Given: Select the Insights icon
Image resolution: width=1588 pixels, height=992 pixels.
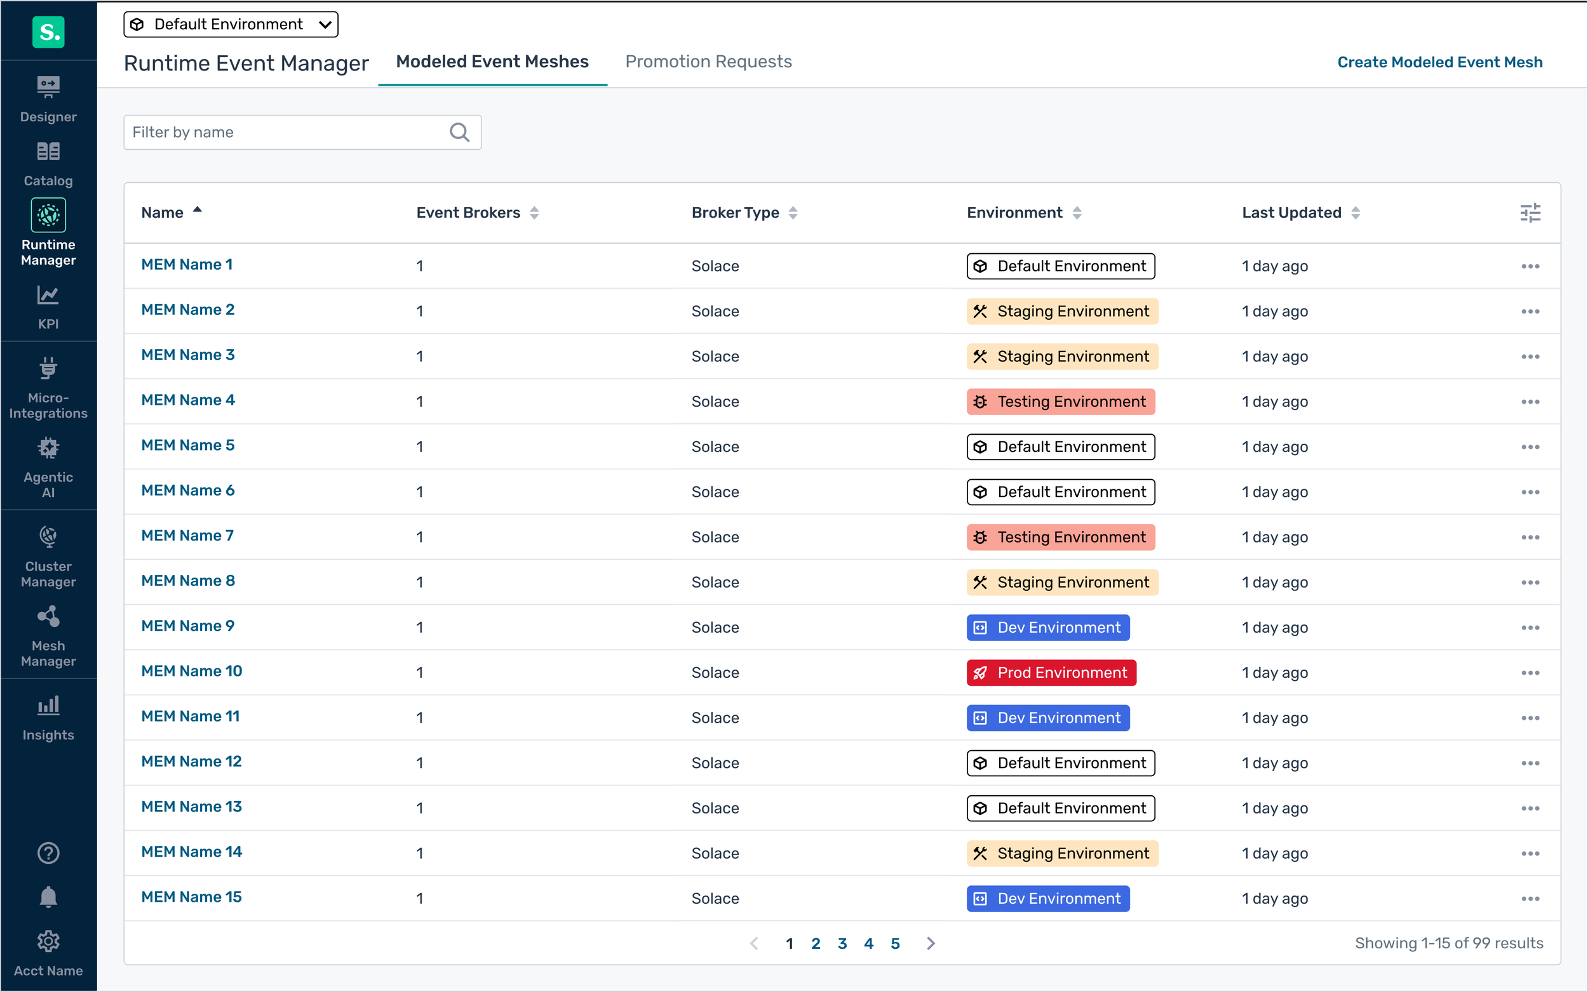Looking at the screenshot, I should (48, 717).
